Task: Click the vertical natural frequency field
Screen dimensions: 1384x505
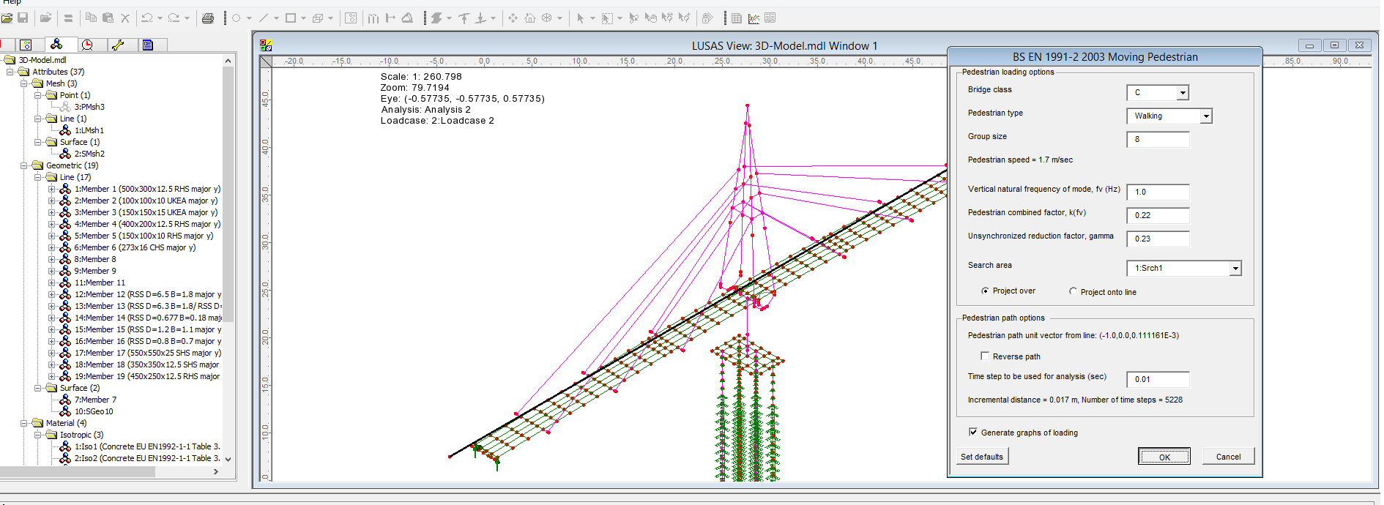Action: 1158,192
